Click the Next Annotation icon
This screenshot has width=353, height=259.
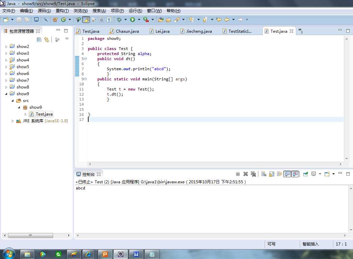(x=191, y=20)
